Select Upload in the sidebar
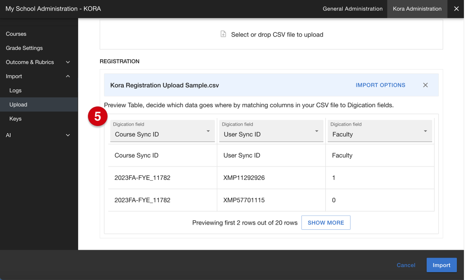 39,104
